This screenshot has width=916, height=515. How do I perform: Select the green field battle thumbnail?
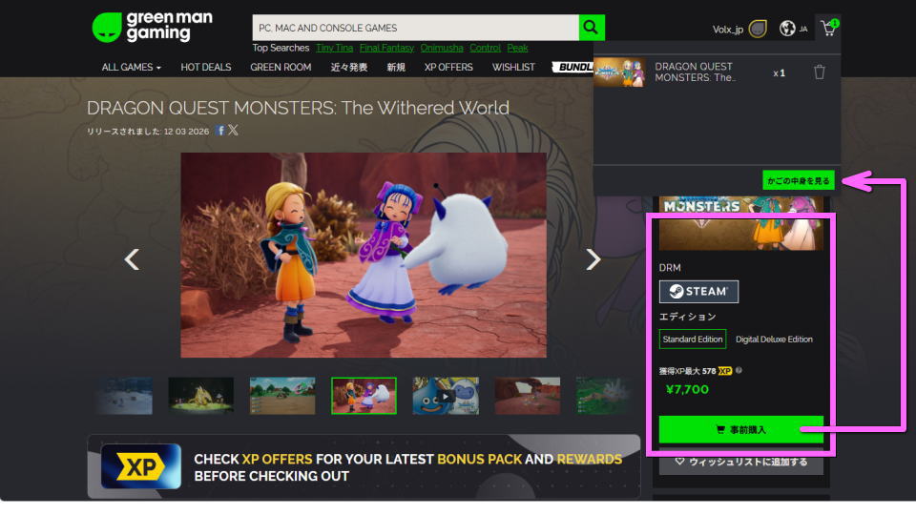282,396
